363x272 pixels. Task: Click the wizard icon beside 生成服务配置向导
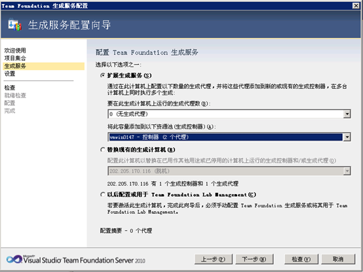[x=14, y=25]
